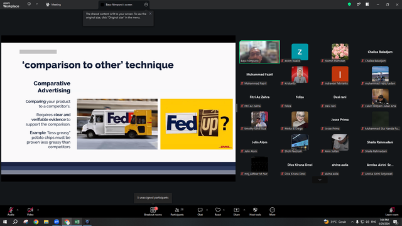This screenshot has height=226, width=402.
Task: Expand the React options arrow
Action: [x=224, y=210]
